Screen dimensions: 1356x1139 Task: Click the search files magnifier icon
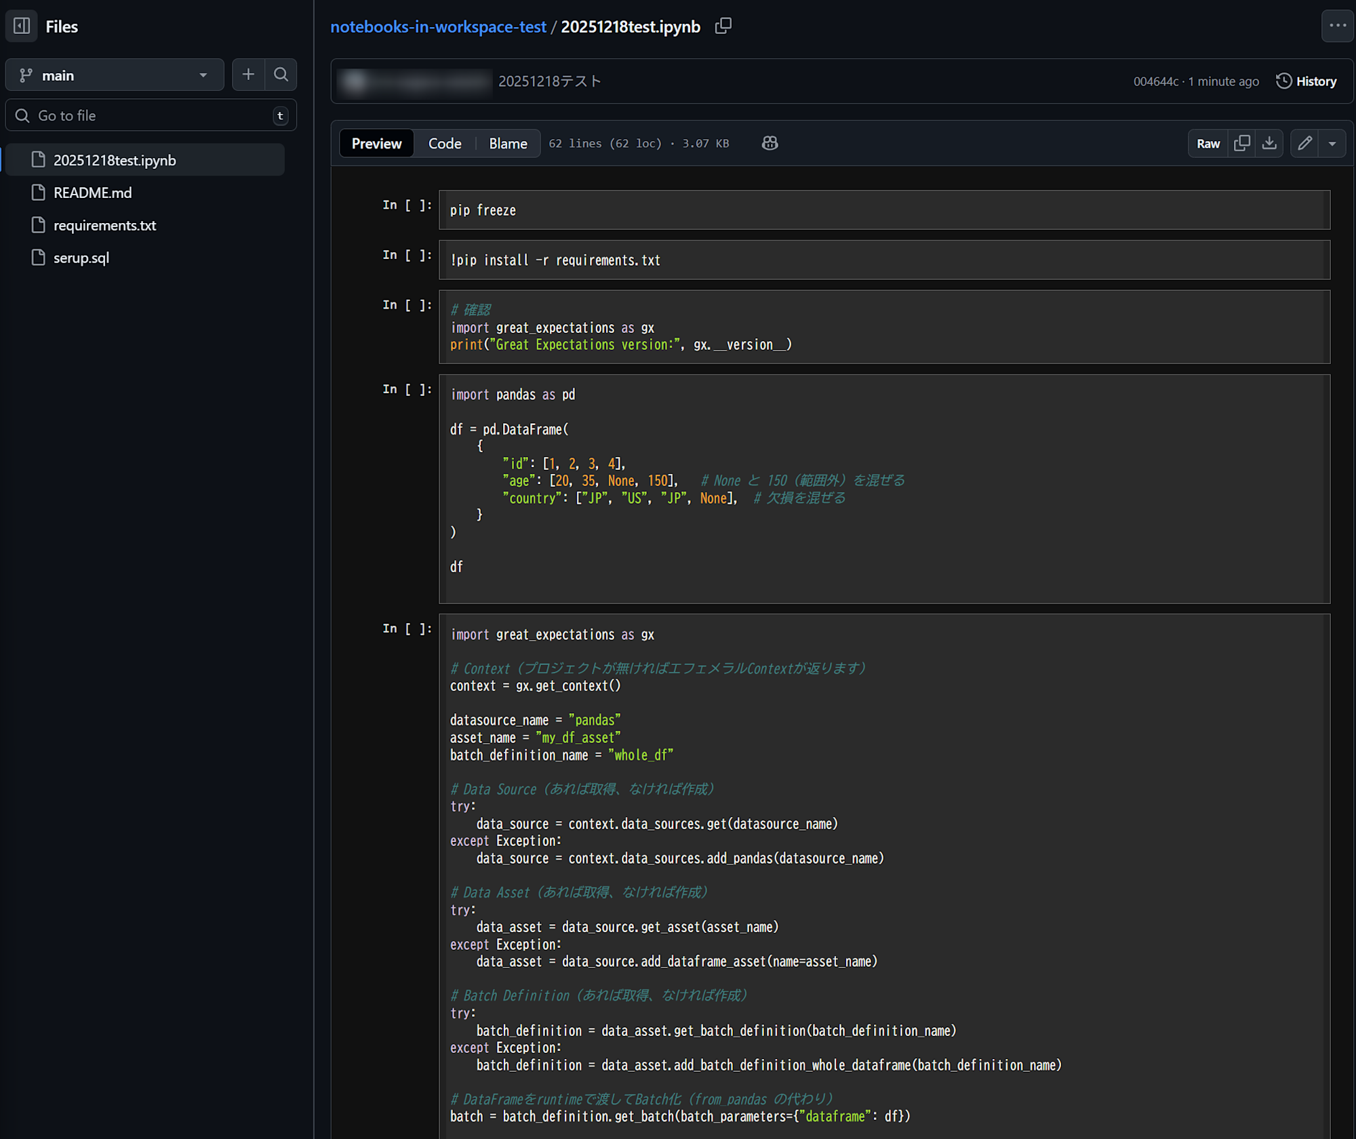click(281, 75)
